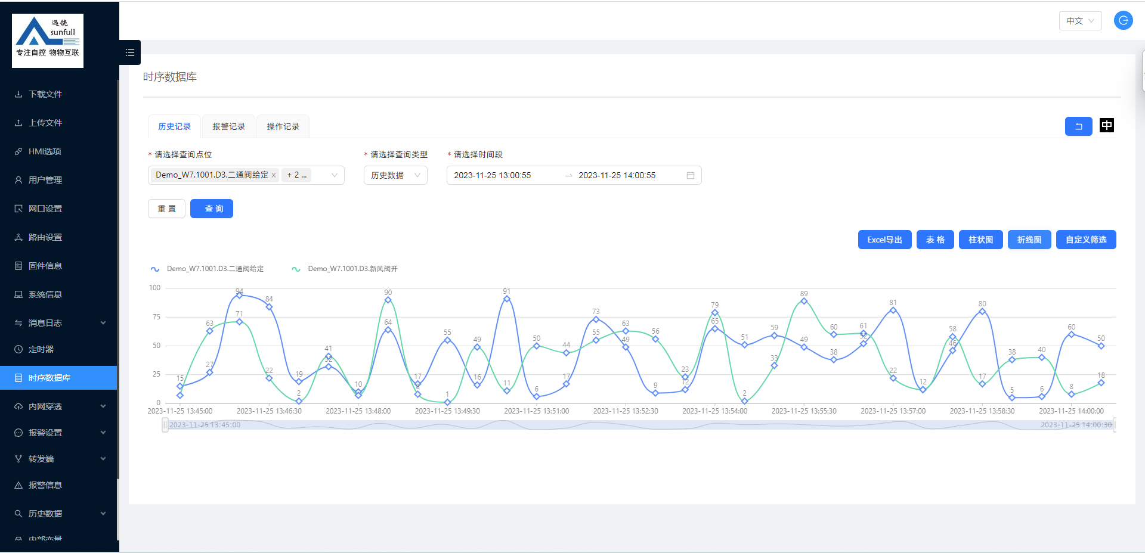
Task: Open the 历史数据 query type dropdown
Action: 395,175
